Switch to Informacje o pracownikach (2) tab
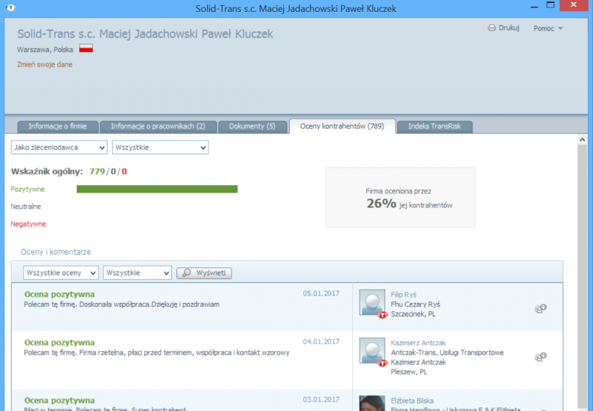The width and height of the screenshot is (593, 411). pyautogui.click(x=158, y=127)
